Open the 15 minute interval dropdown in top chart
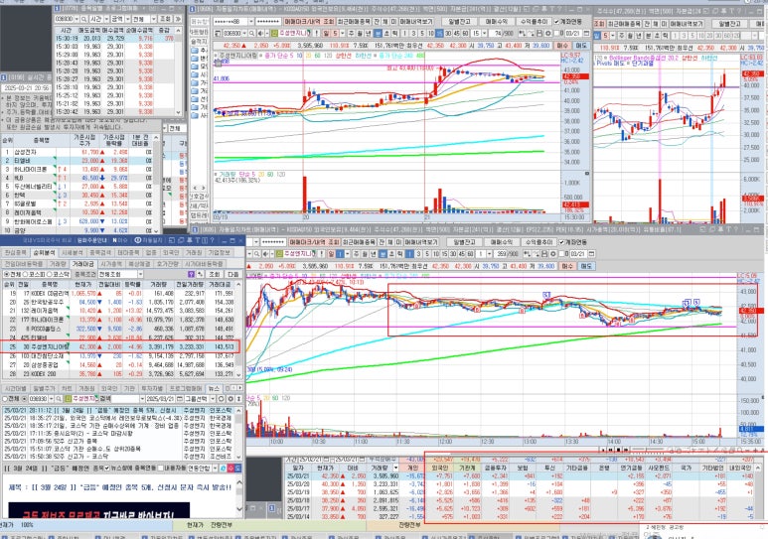Viewport: 768px width, 539px height. point(484,34)
